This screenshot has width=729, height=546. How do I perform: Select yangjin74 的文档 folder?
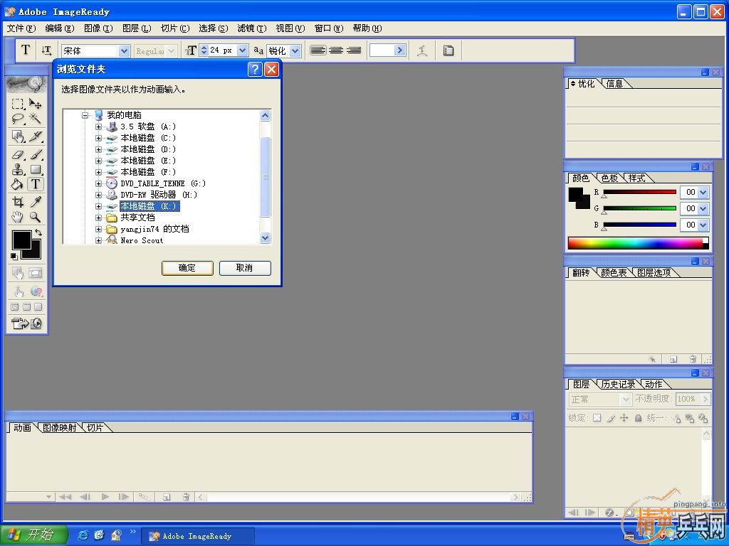pos(154,229)
